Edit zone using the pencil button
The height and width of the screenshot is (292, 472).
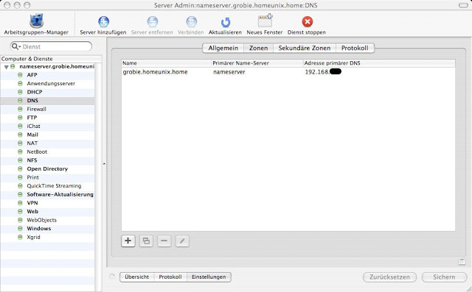click(182, 241)
